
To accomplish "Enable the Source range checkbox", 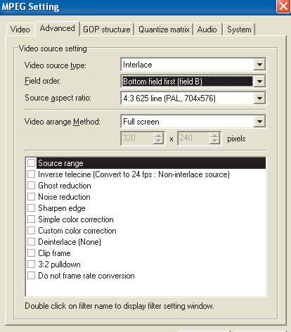I will (x=31, y=162).
